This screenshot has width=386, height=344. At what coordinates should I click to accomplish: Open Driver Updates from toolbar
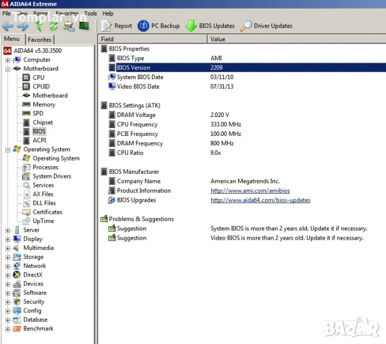(x=266, y=26)
